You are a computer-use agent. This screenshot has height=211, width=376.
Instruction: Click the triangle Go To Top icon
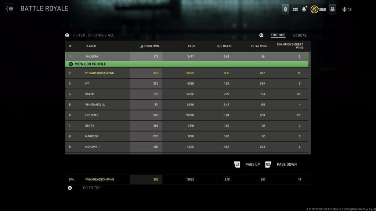(x=70, y=188)
